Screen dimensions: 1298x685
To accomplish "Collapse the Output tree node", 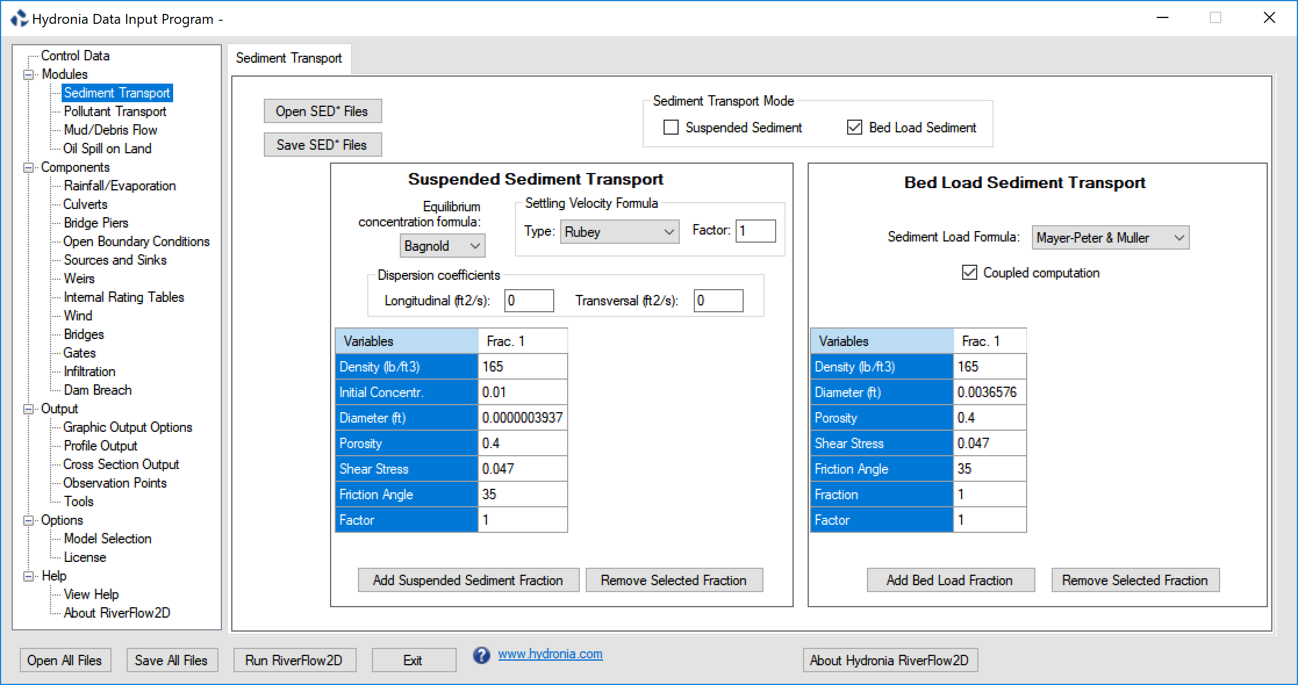I will tap(28, 409).
